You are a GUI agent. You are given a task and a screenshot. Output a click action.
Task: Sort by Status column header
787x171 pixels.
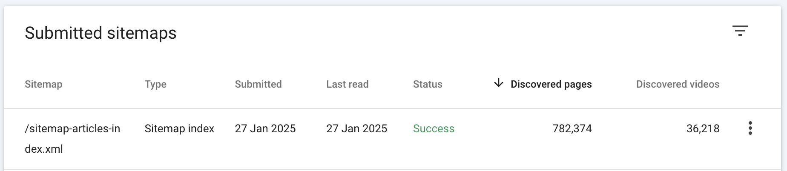(x=428, y=84)
